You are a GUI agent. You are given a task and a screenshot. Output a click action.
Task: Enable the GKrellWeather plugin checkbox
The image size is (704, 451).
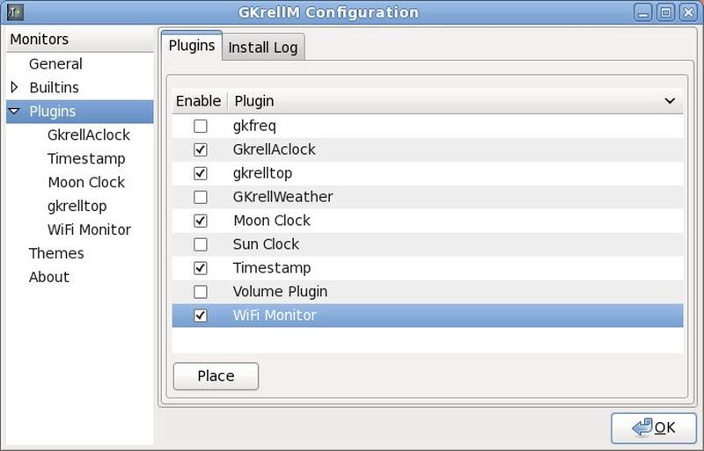200,198
